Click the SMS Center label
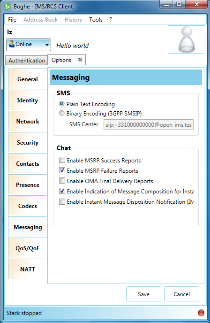The image size is (210, 323). coord(83,124)
